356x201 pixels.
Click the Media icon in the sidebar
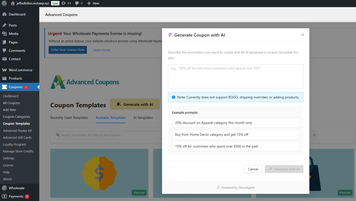(4, 34)
